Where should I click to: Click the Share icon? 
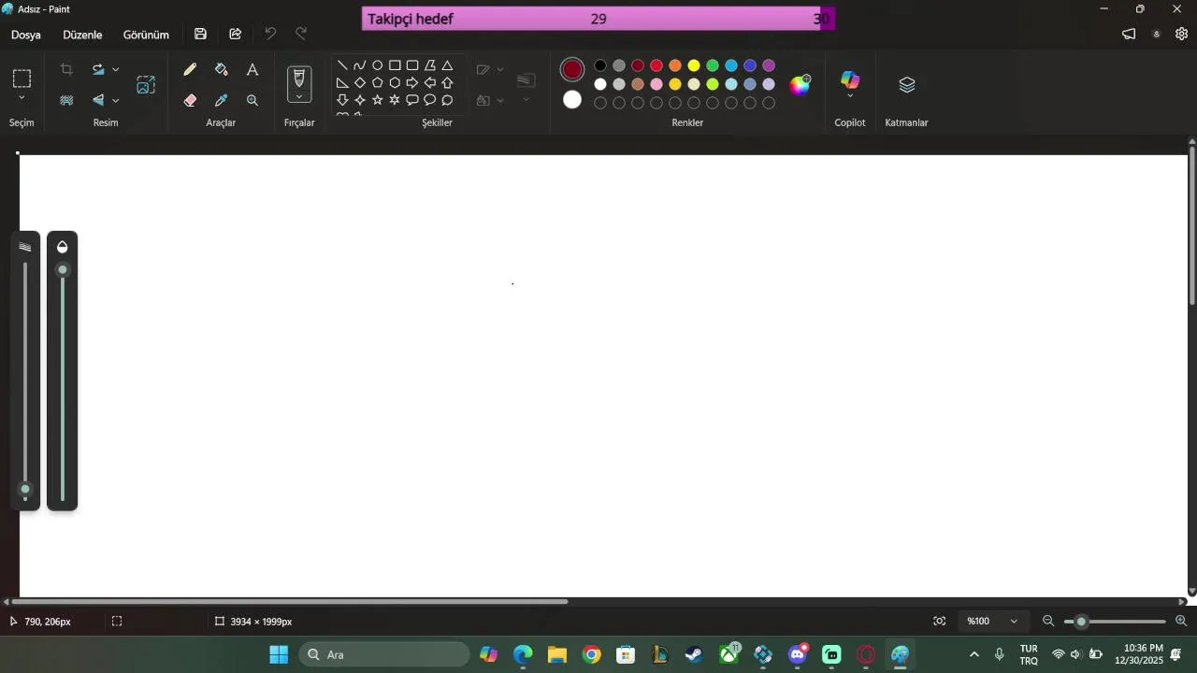[235, 34]
